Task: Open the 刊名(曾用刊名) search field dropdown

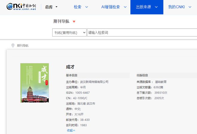Action: pyautogui.click(x=69, y=33)
